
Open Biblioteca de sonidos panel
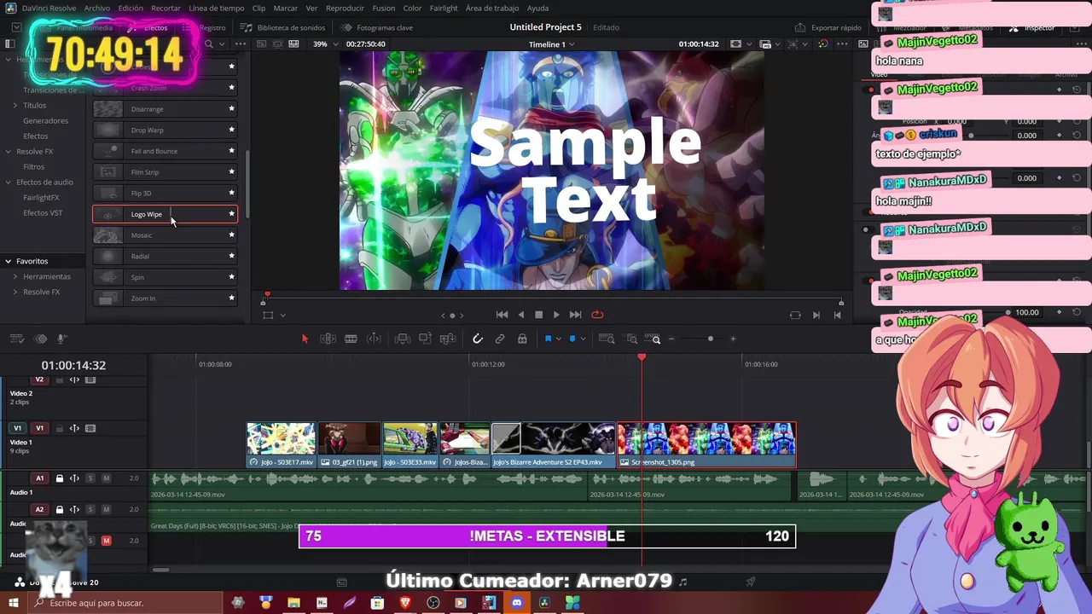(283, 27)
